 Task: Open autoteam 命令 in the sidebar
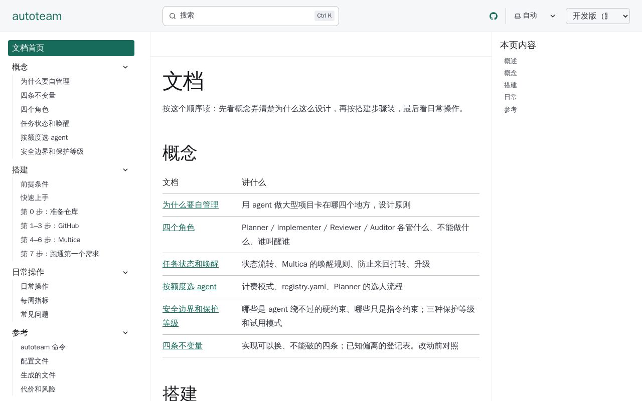tap(43, 347)
